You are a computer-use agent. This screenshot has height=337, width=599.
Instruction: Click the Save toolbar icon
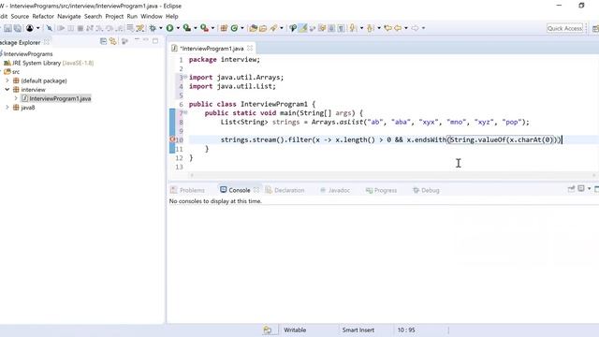pyautogui.click(x=7, y=28)
